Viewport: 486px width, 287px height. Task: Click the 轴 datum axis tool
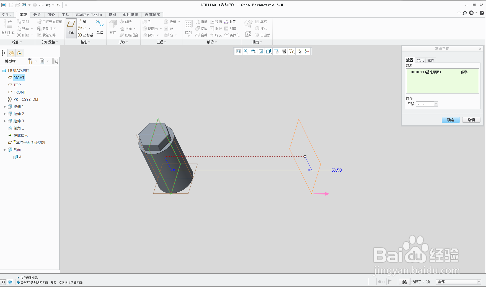pos(82,22)
